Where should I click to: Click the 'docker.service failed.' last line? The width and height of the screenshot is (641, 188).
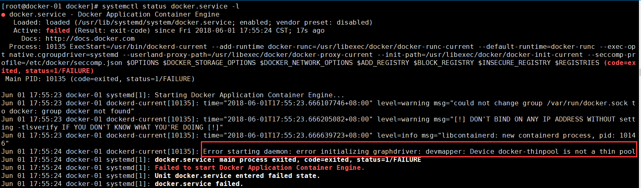tap(199, 184)
